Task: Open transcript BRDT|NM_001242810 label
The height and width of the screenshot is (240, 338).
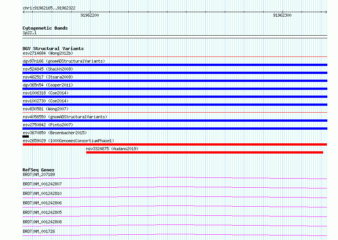Action: tap(42, 193)
